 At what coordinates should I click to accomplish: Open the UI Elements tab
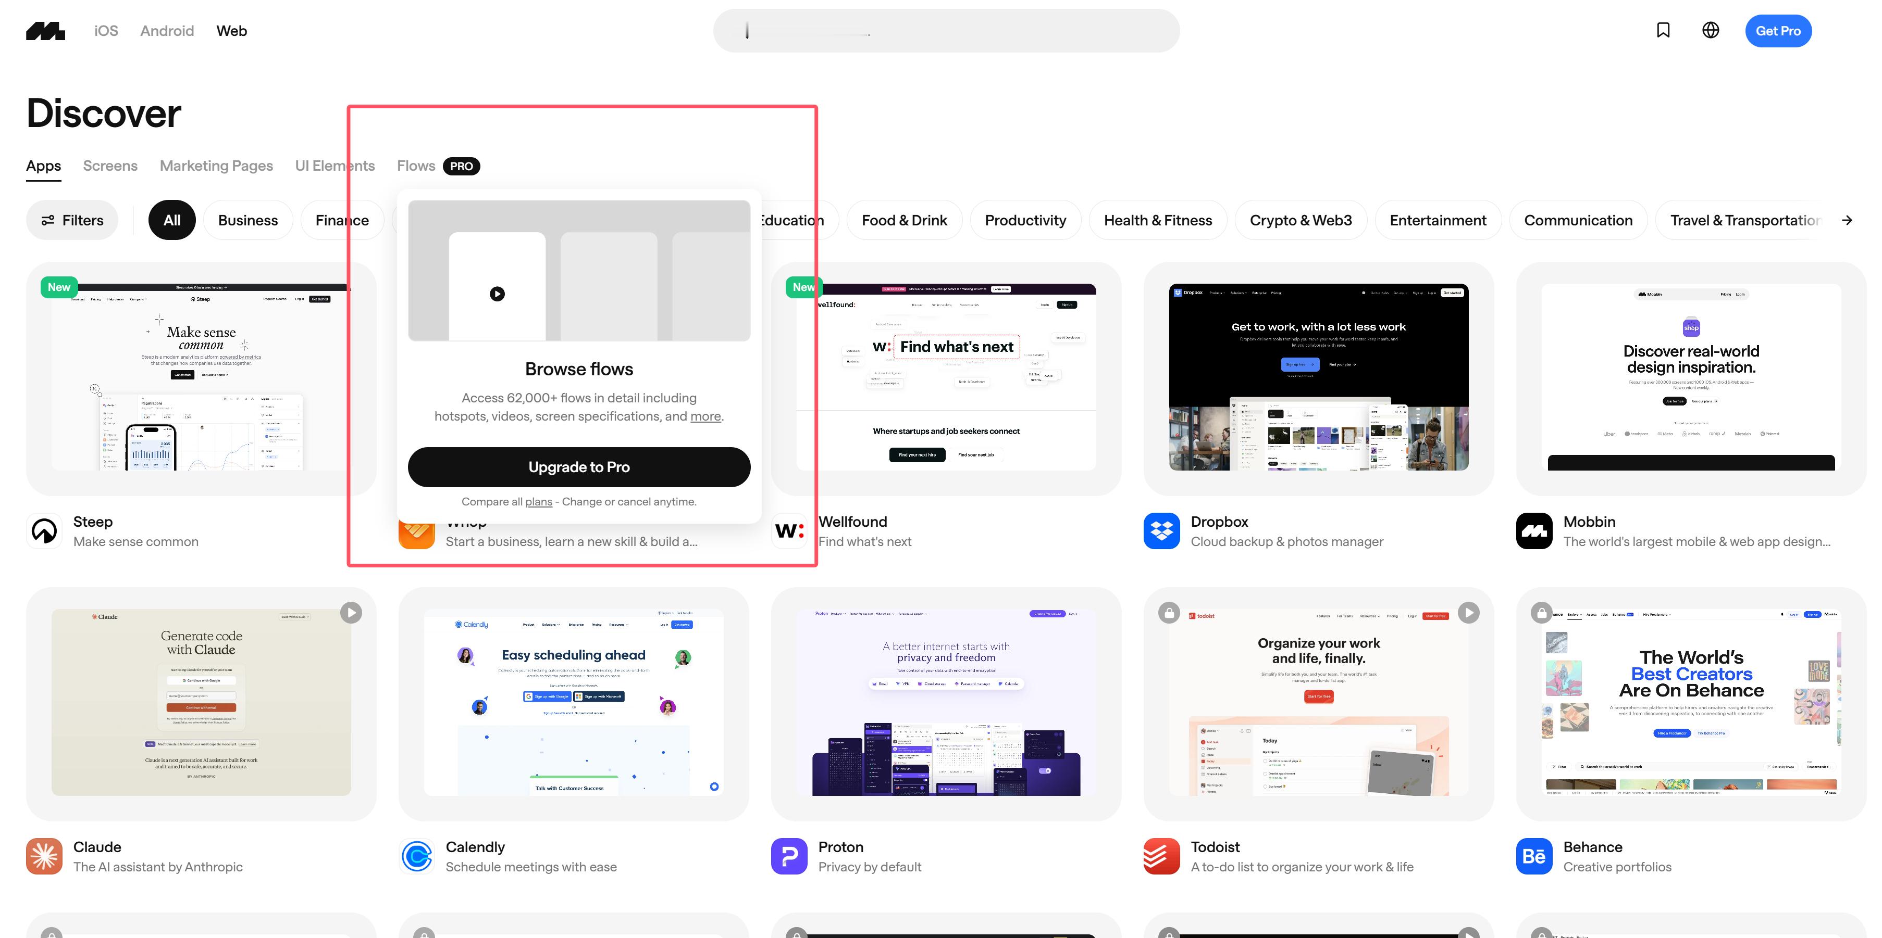[x=335, y=166]
